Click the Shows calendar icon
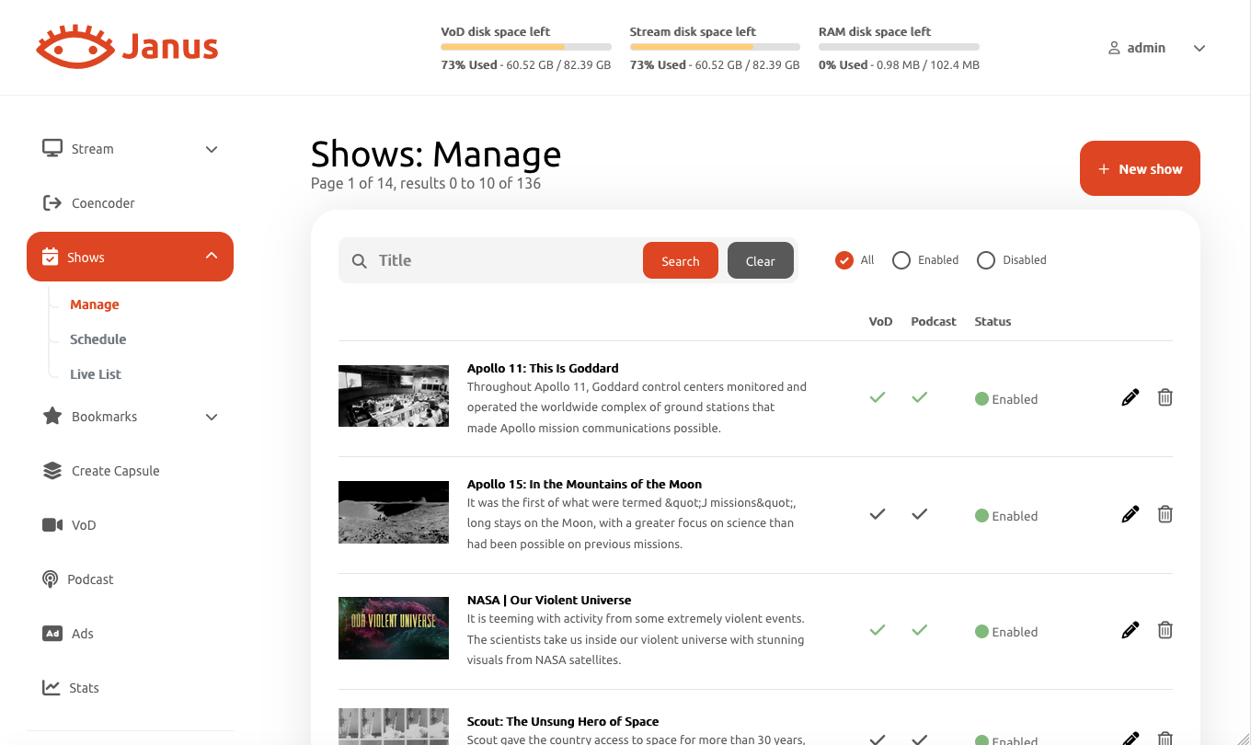Screen dimensions: 1251x745 point(51,257)
